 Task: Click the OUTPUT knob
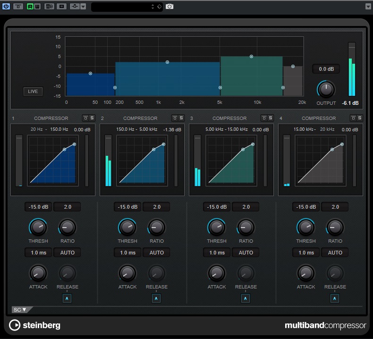click(326, 90)
